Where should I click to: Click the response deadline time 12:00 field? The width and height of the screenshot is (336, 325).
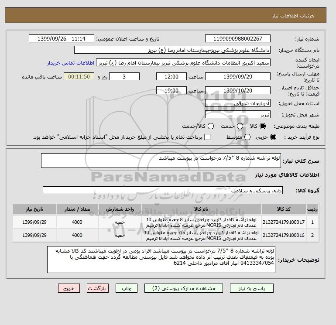tap(171, 77)
